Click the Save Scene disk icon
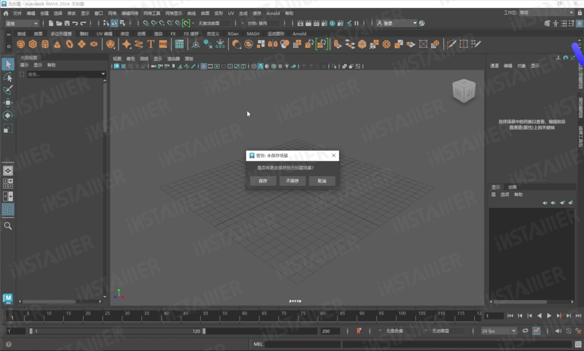Image resolution: width=584 pixels, height=351 pixels. click(67, 23)
